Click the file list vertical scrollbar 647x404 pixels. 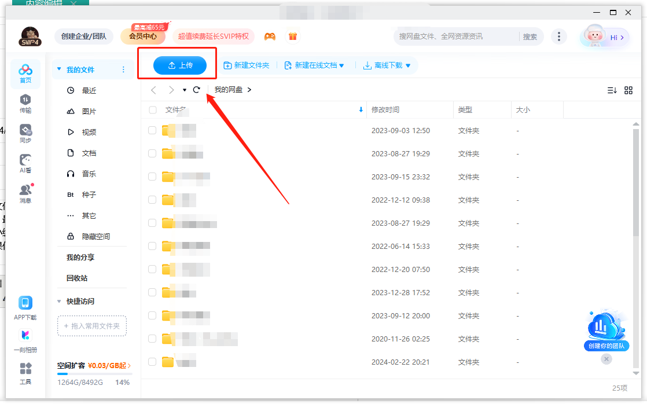[x=636, y=182]
